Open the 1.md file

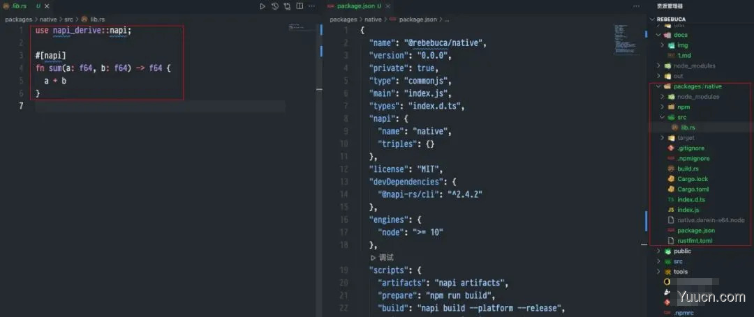pyautogui.click(x=683, y=56)
